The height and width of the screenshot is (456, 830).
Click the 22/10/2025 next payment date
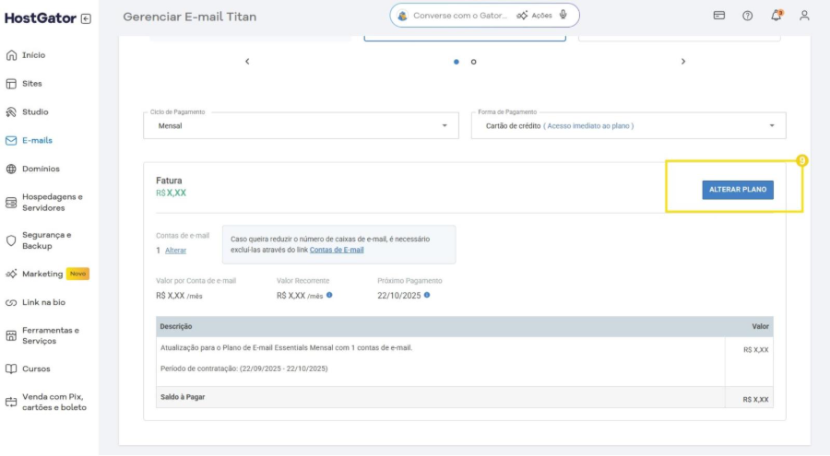pos(399,296)
